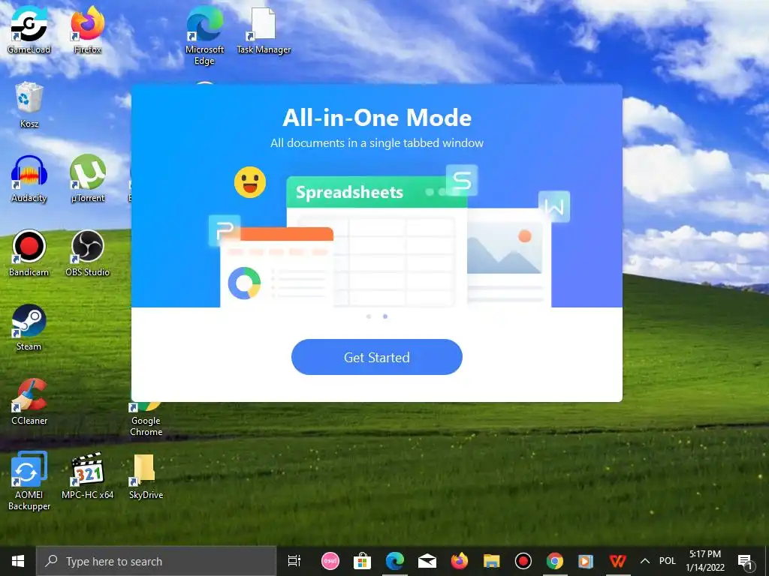Open the Steam desktop shortcut
This screenshot has height=576, width=769.
(x=29, y=328)
